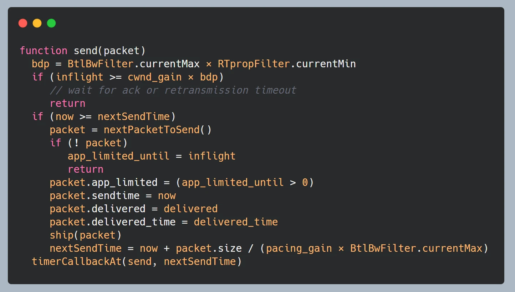Screen dimensions: 515x292
Task: Click 'packet.size' in the nextSendTime expression
Action: 209,248
